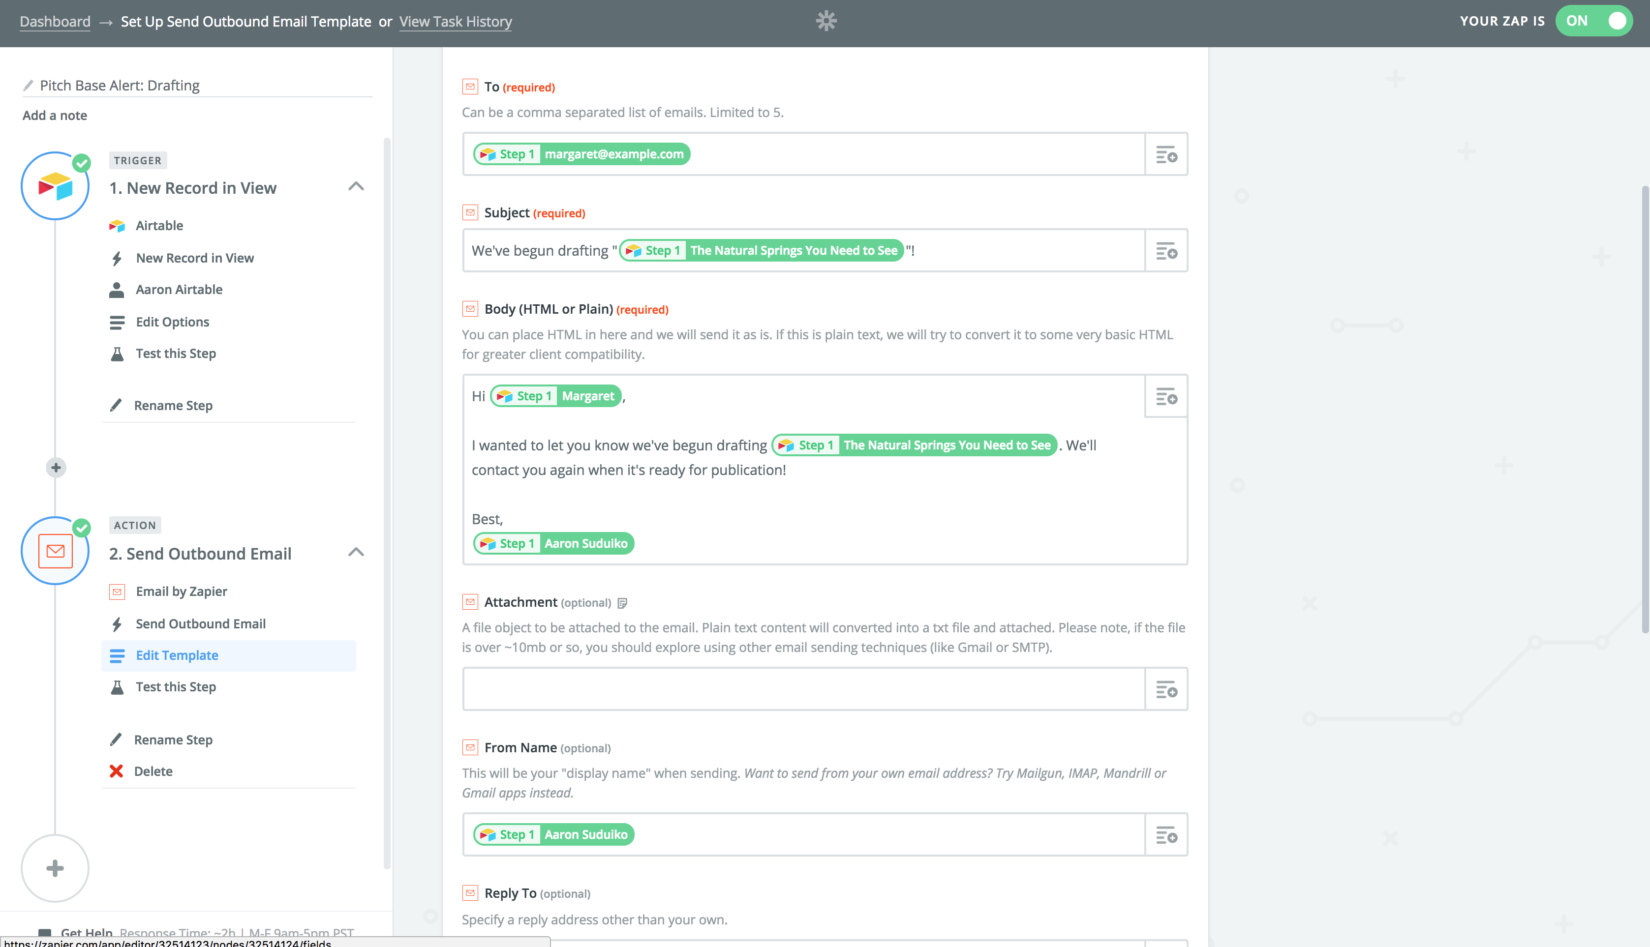Click the small plus between the steps

(56, 467)
